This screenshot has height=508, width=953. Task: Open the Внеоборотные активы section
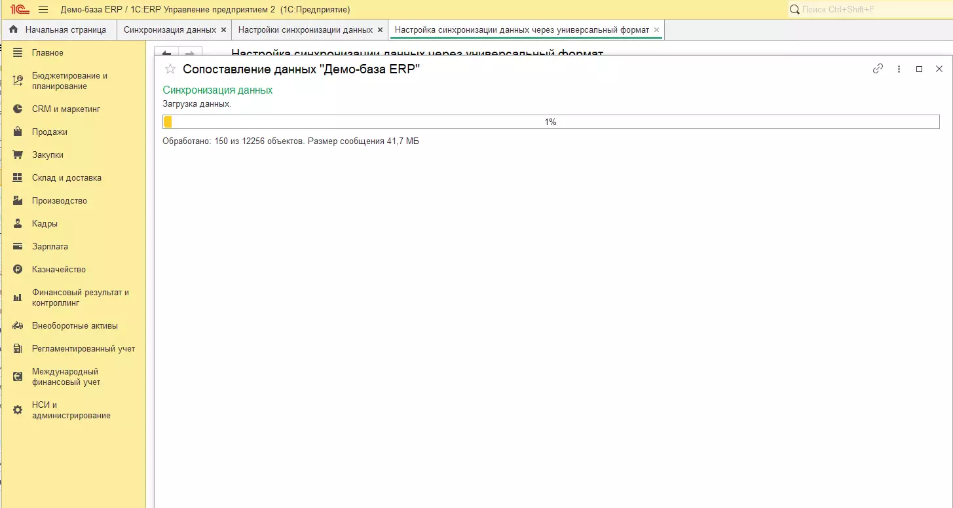click(x=73, y=325)
